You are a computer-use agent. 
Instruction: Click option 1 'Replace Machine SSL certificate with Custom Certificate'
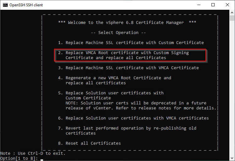[131, 43]
